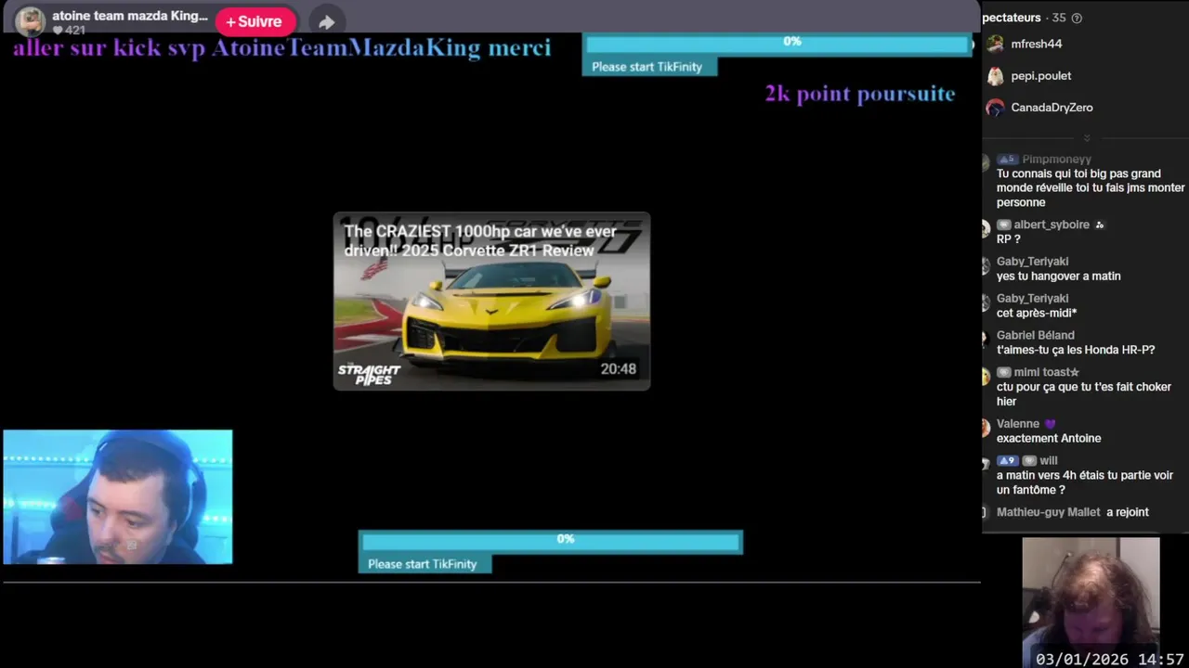This screenshot has height=668, width=1189.
Task: Click username albert_syboire in chat
Action: 1052,225
